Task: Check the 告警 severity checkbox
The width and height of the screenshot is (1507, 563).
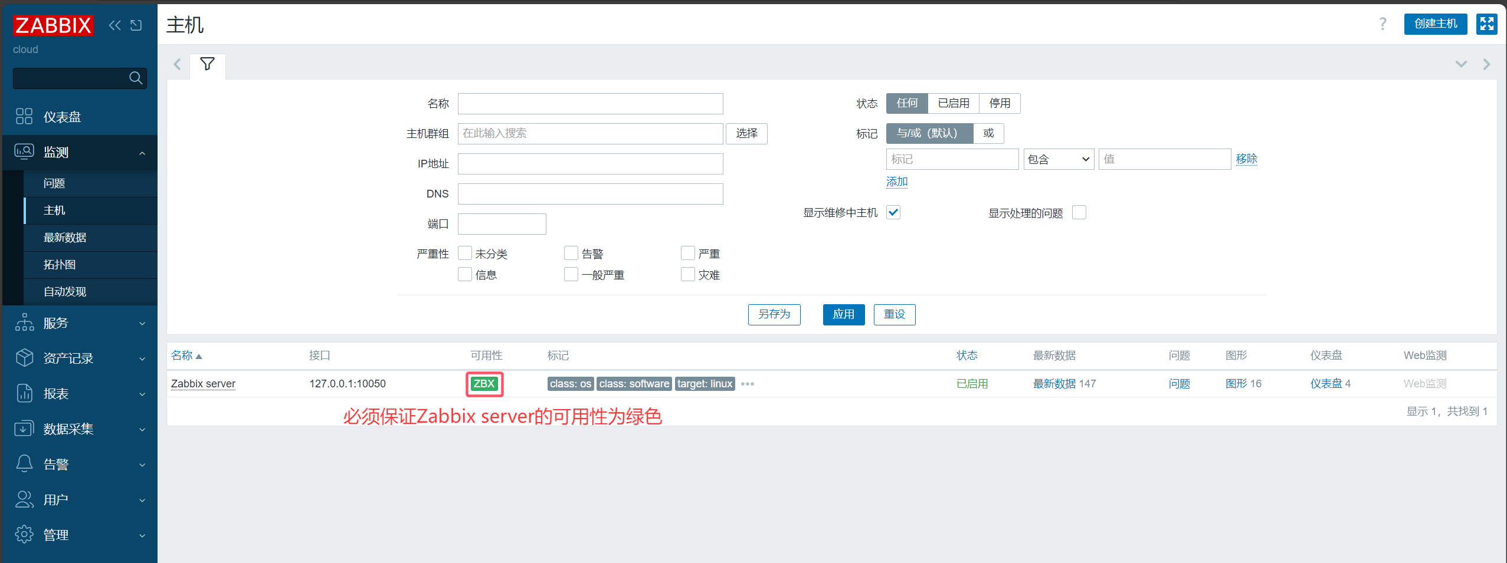Action: pos(571,253)
